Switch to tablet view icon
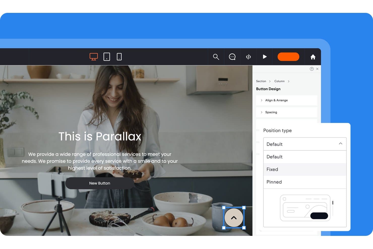This screenshot has width=373, height=249. coord(107,57)
